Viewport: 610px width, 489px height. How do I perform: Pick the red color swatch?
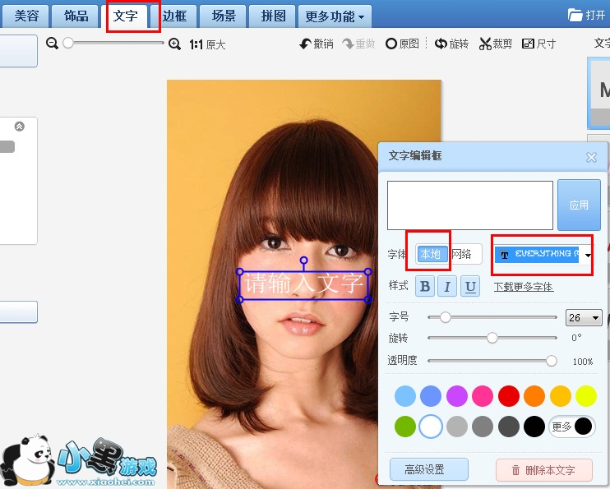[x=509, y=396]
